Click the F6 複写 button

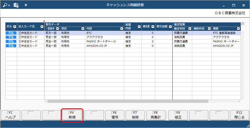point(115,115)
